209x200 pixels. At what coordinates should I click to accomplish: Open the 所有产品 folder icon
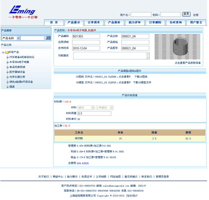pos(6,52)
